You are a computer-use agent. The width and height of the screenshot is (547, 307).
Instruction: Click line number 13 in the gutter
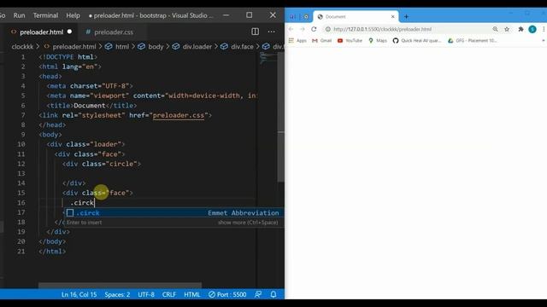[21, 173]
